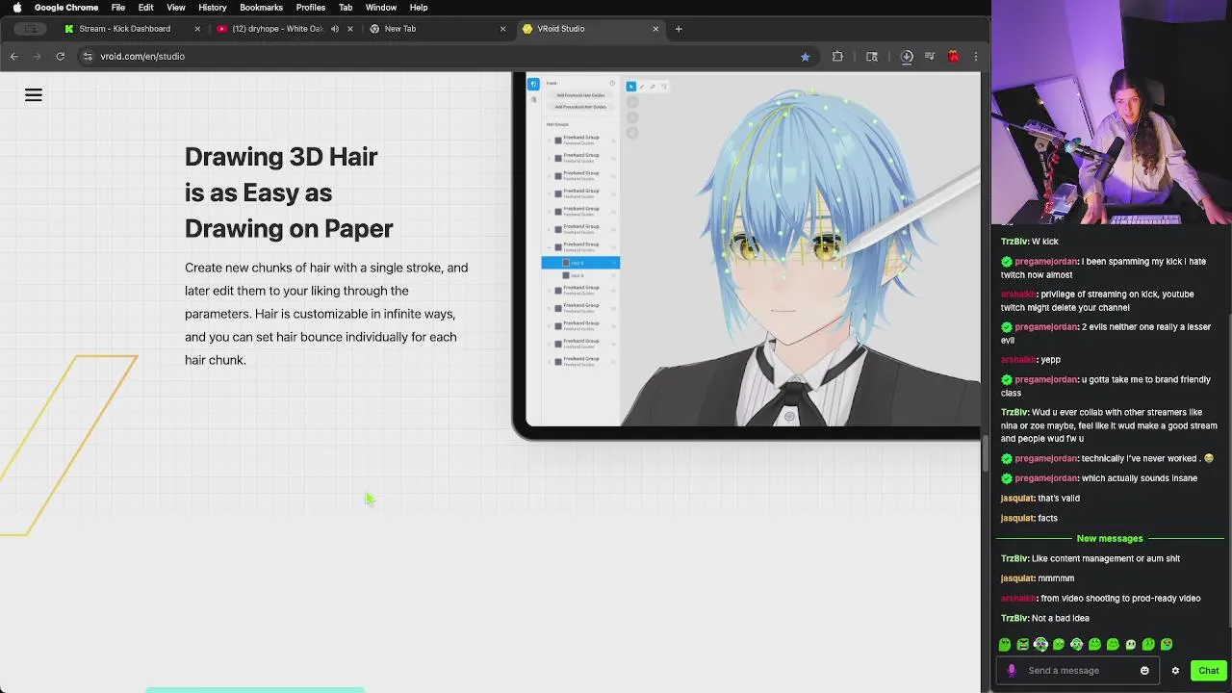
Task: Open the Chrome three-dot menu
Action: (976, 57)
